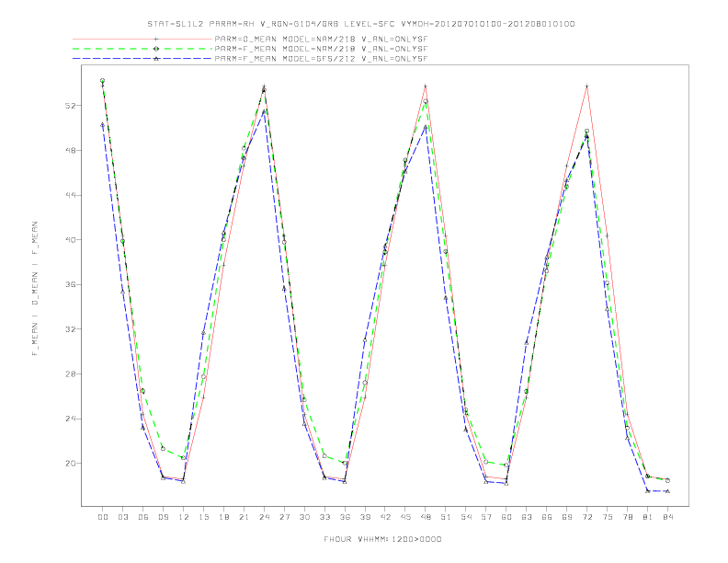The height and width of the screenshot is (563, 728).
Task: Click the x-axis hour label 75
Action: 608,517
